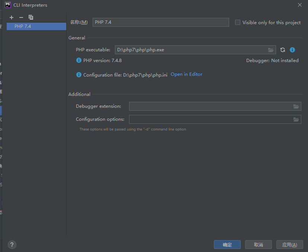308x252 pixels.
Task: Show phpinfo via blue info icon
Action: (292, 50)
